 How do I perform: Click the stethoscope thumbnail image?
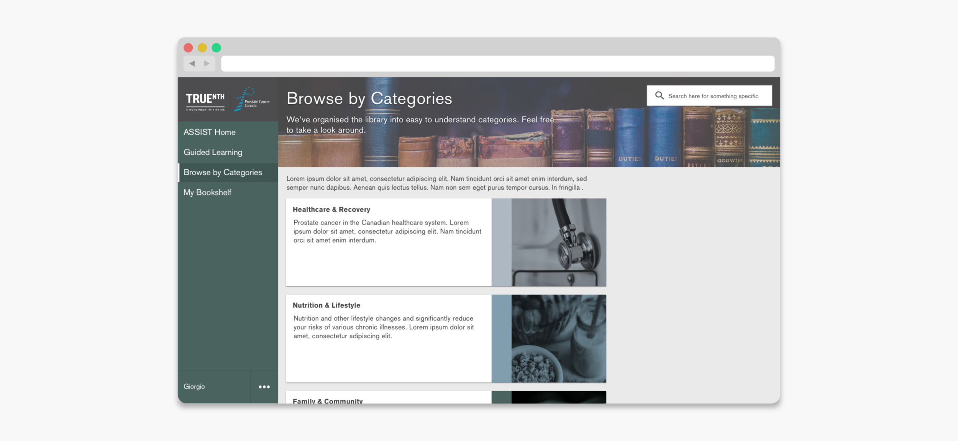[x=558, y=242]
